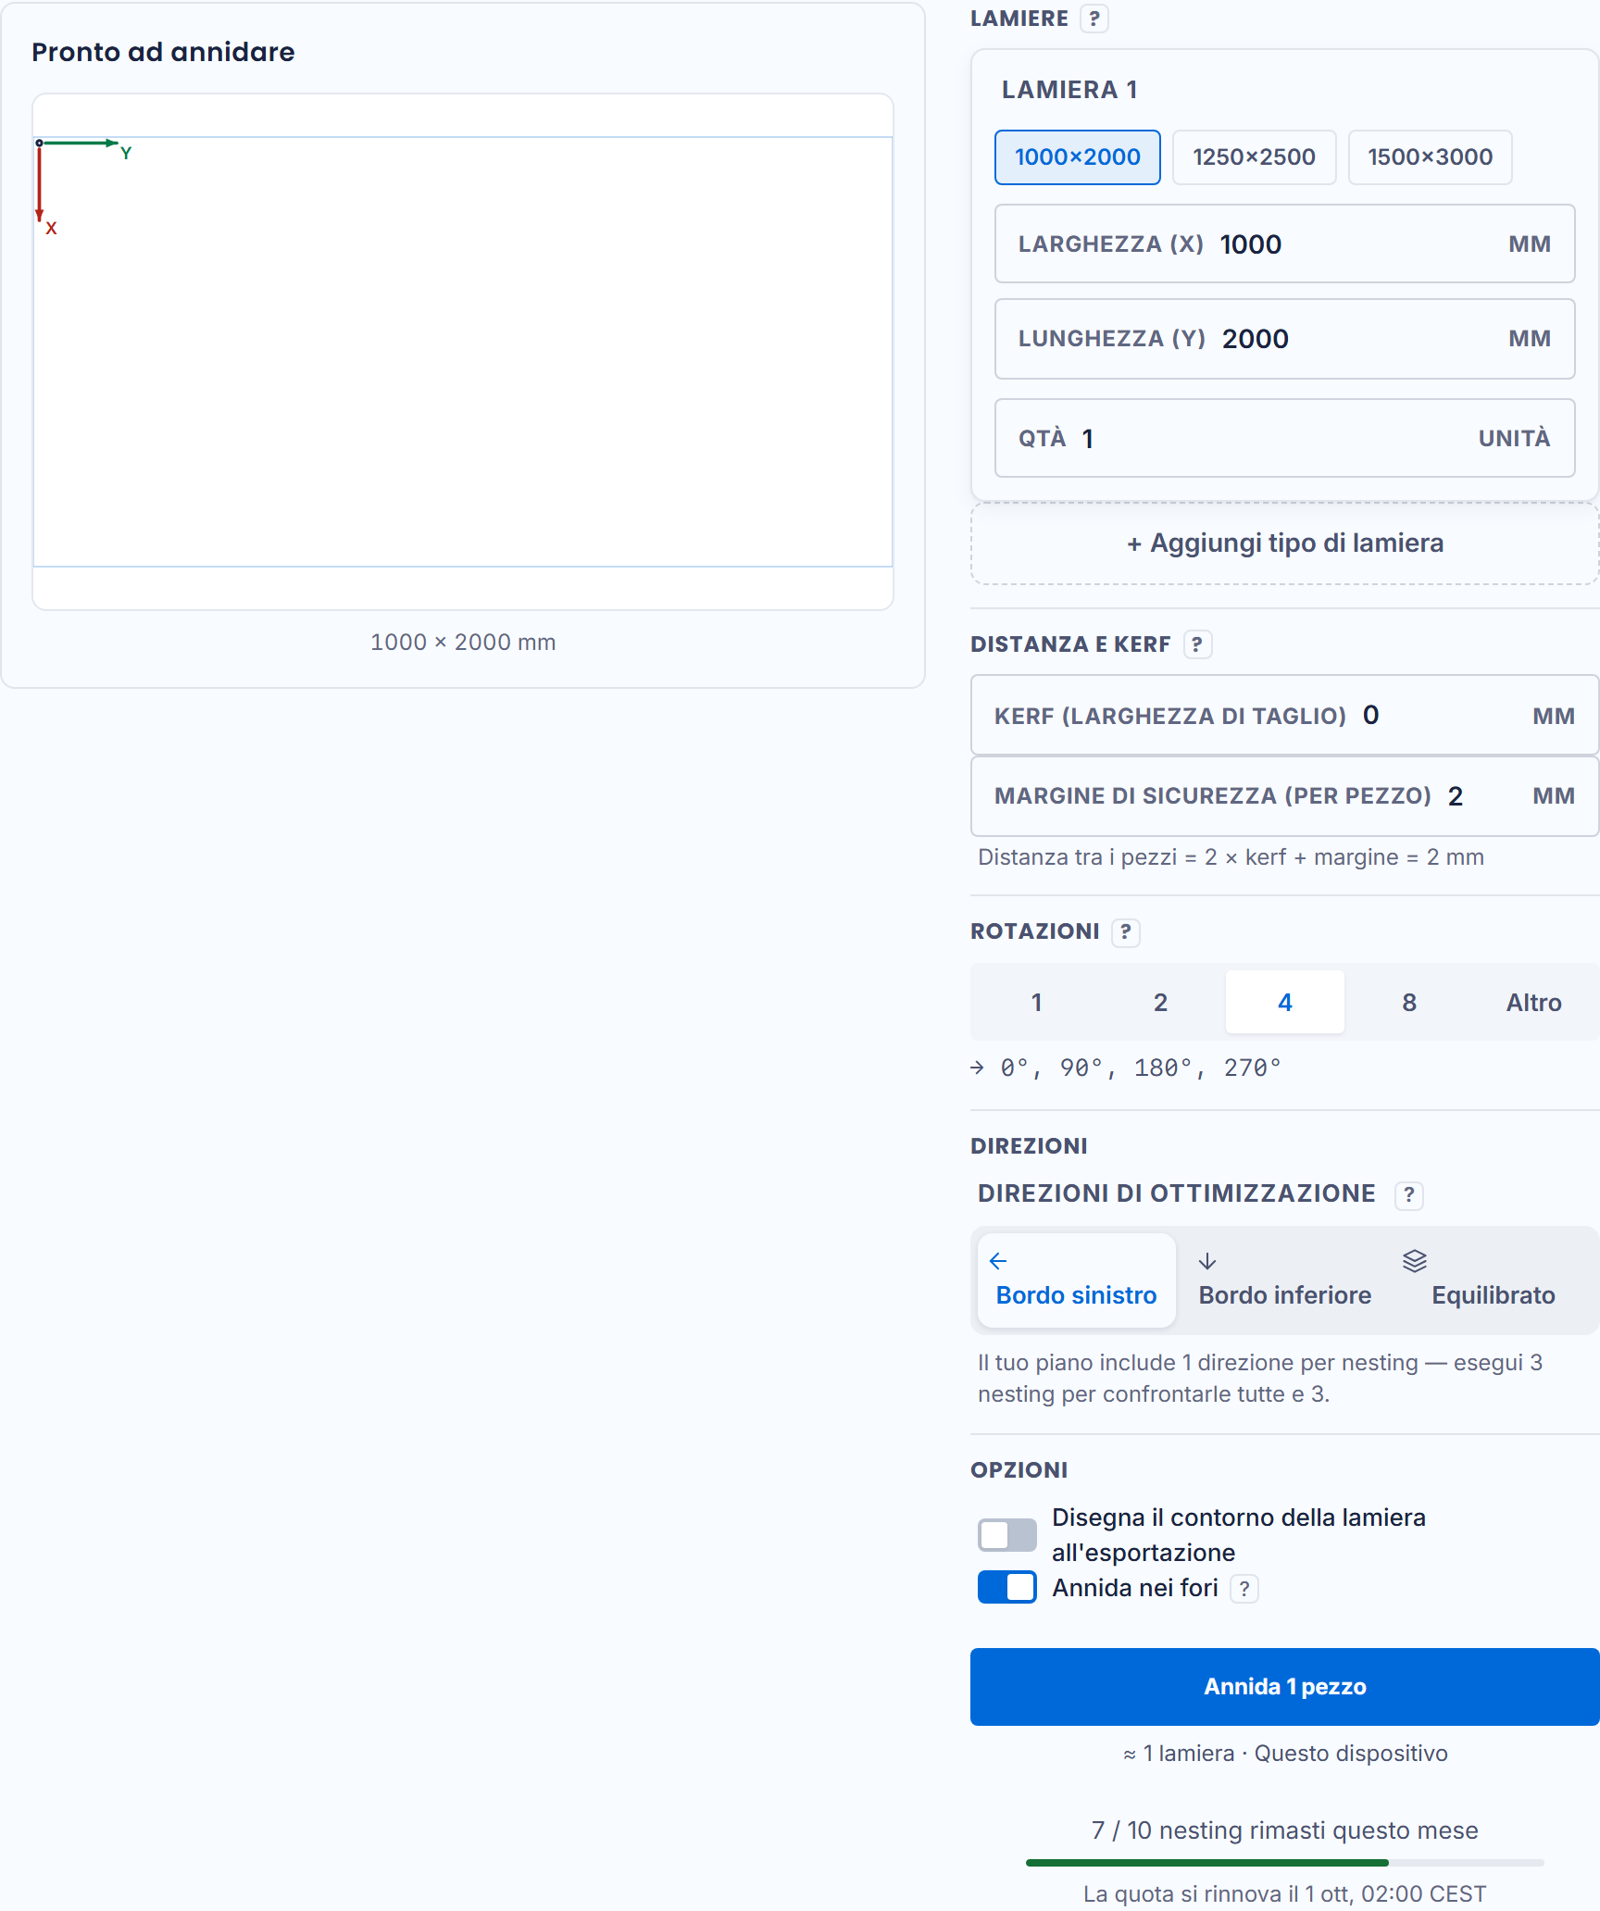Click 'La quota si rinnova il 1 ott' text

(x=1285, y=1894)
